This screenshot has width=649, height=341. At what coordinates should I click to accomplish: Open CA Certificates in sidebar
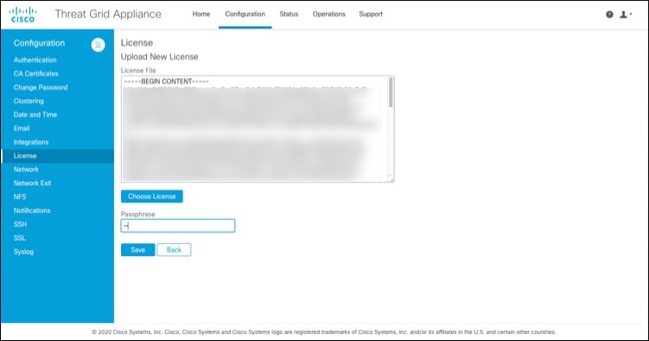pyautogui.click(x=36, y=74)
